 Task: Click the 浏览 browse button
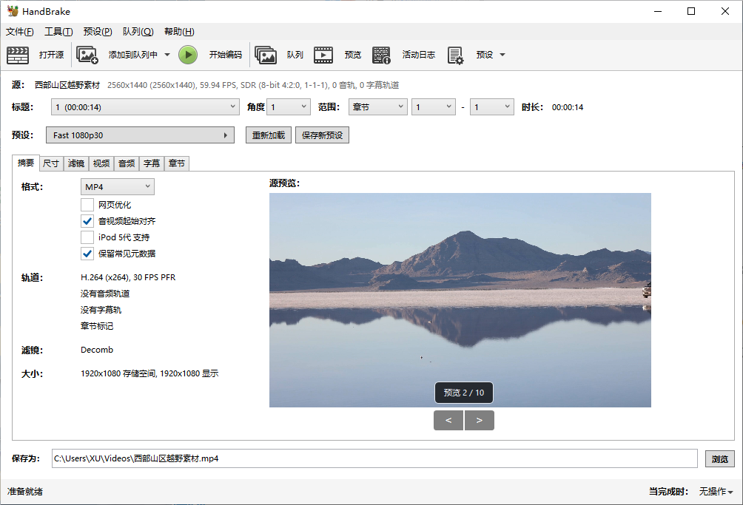coord(719,458)
